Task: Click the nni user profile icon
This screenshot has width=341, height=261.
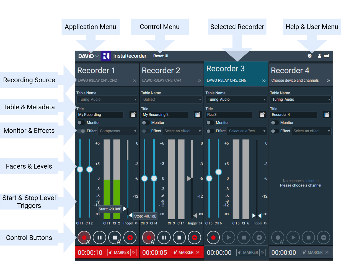Action: click(319, 56)
